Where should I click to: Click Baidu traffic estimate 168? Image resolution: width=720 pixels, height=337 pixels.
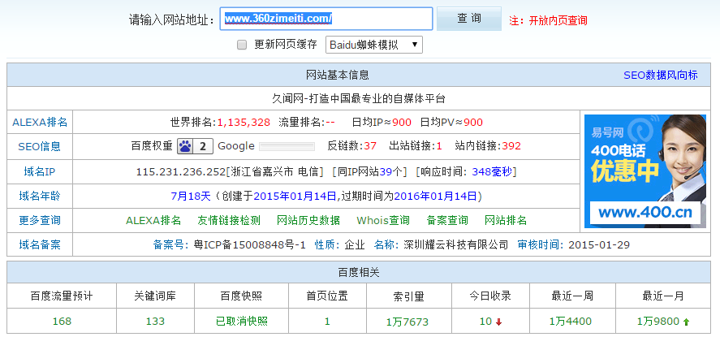62,321
